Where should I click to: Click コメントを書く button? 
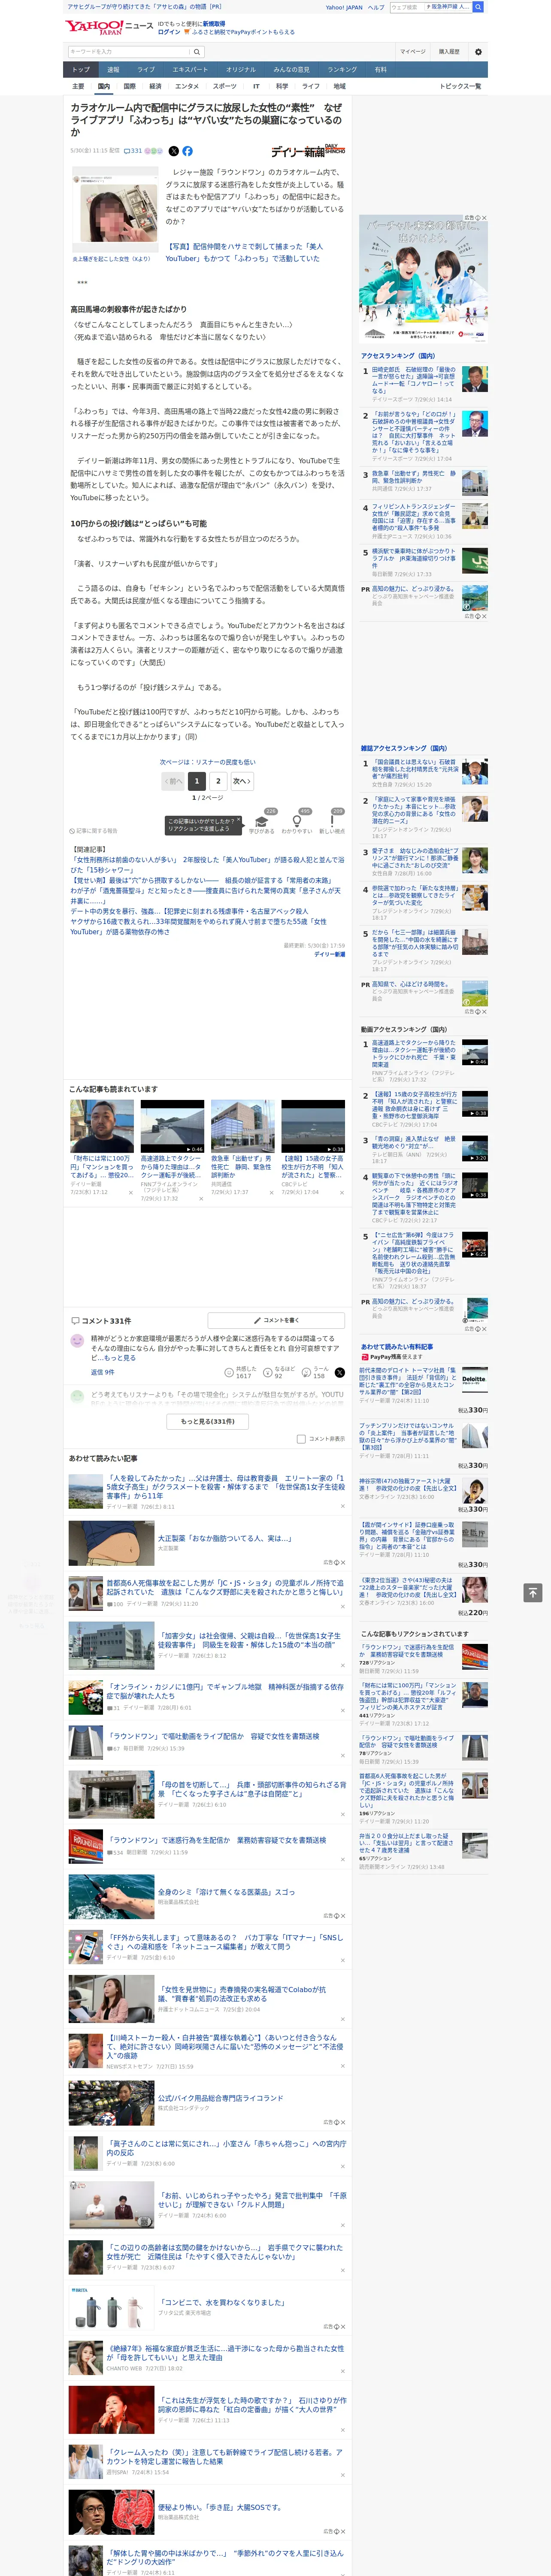276,1320
